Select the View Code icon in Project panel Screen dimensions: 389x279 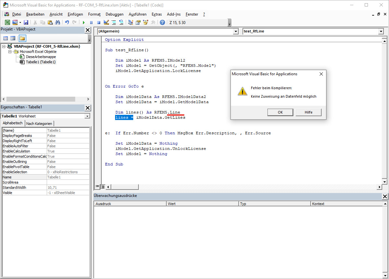tap(6, 38)
